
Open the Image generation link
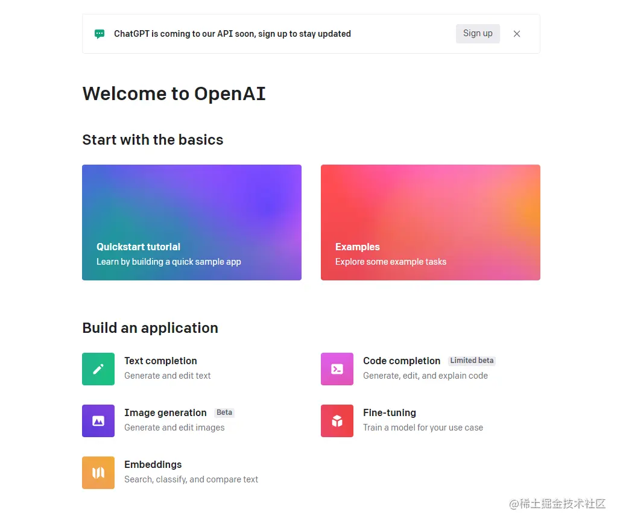pos(165,412)
